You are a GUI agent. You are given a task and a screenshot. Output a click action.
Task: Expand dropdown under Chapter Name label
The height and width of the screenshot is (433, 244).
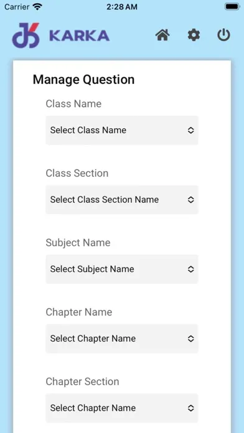[x=122, y=338]
